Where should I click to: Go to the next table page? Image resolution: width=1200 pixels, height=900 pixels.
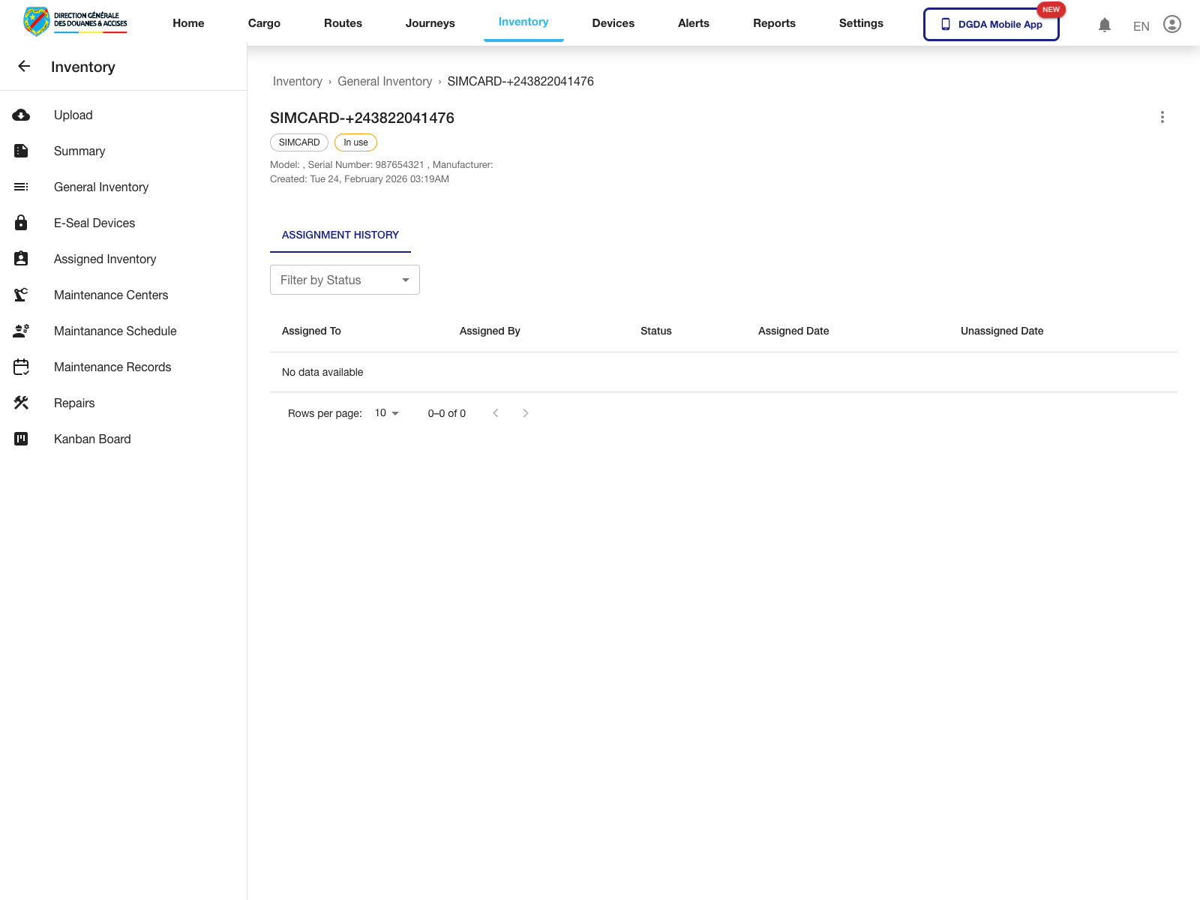(x=525, y=413)
